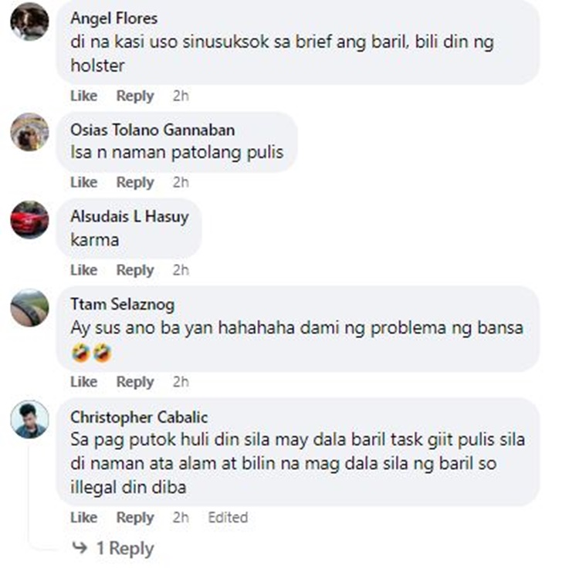Expand the 1 Reply thread
Screen dimensions: 579x568
pos(113,548)
